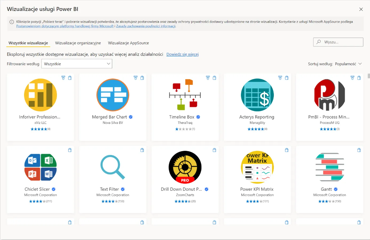Click the certified badge next to Text Filter
The width and height of the screenshot is (370, 240).
(x=123, y=189)
